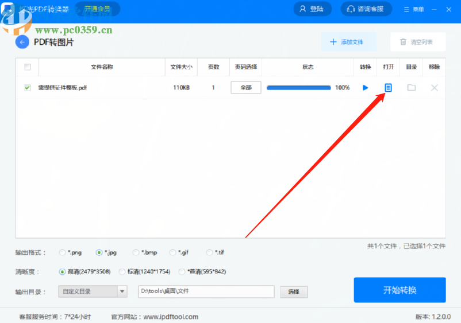Click the 文件名称 column header
The image size is (461, 323).
(102, 67)
